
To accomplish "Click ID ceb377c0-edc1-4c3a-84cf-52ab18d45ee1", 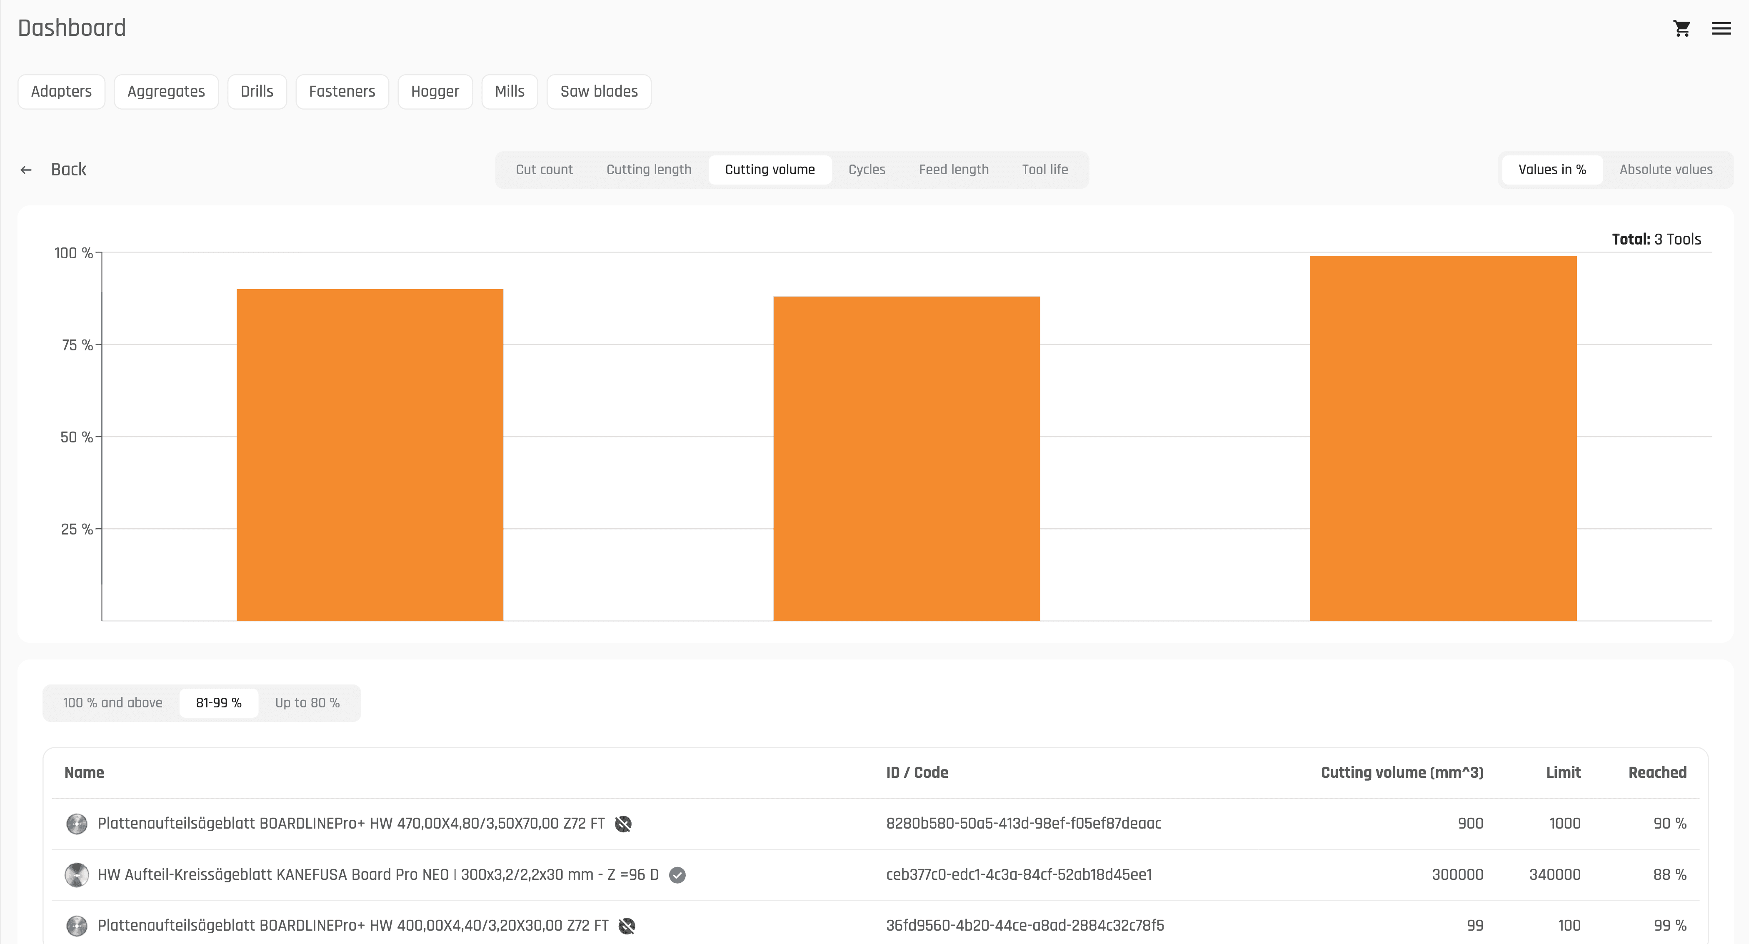I will click(x=1019, y=875).
